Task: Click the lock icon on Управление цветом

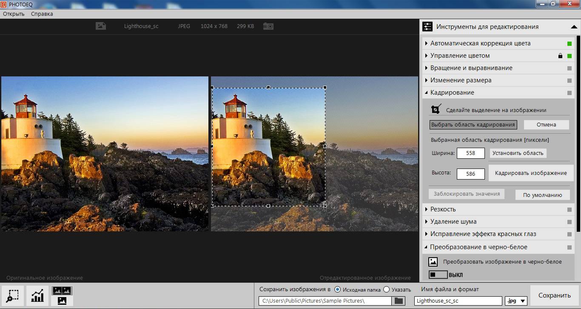Action: 560,56
